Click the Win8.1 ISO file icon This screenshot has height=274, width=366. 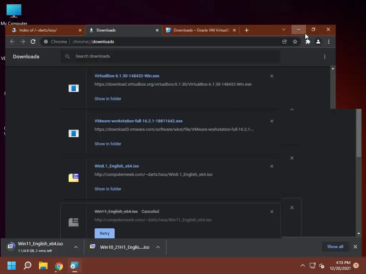pos(74,178)
